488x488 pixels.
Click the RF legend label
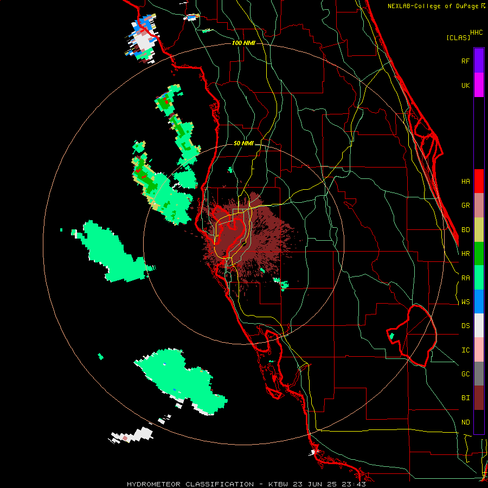[x=465, y=61]
